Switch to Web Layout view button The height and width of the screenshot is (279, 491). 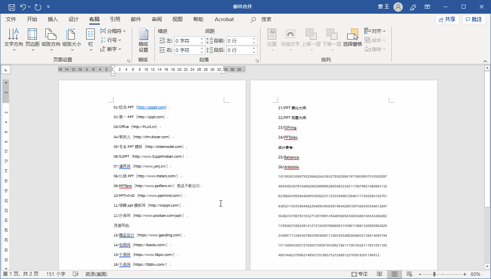[409, 274]
